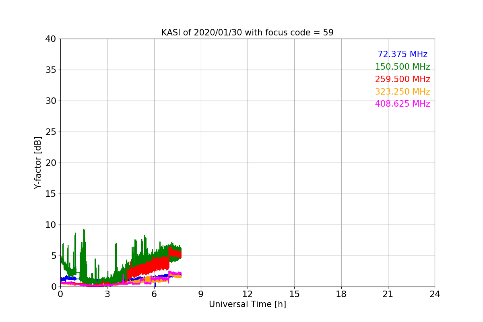Viewport: 483px width, 322px height.
Task: Select the orange 323.250 MHz legend label
Action: 402,92
